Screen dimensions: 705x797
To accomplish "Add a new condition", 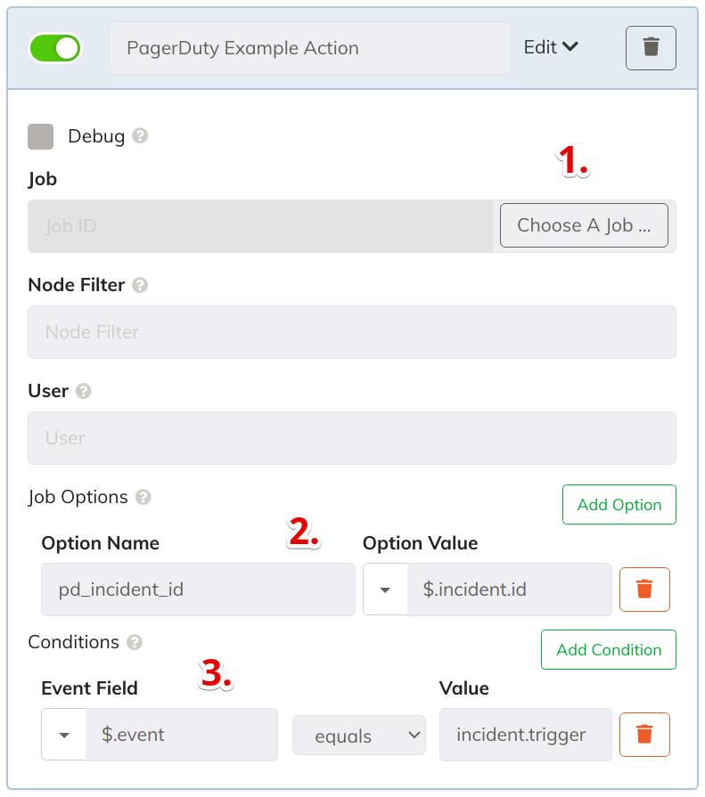I will pos(608,649).
